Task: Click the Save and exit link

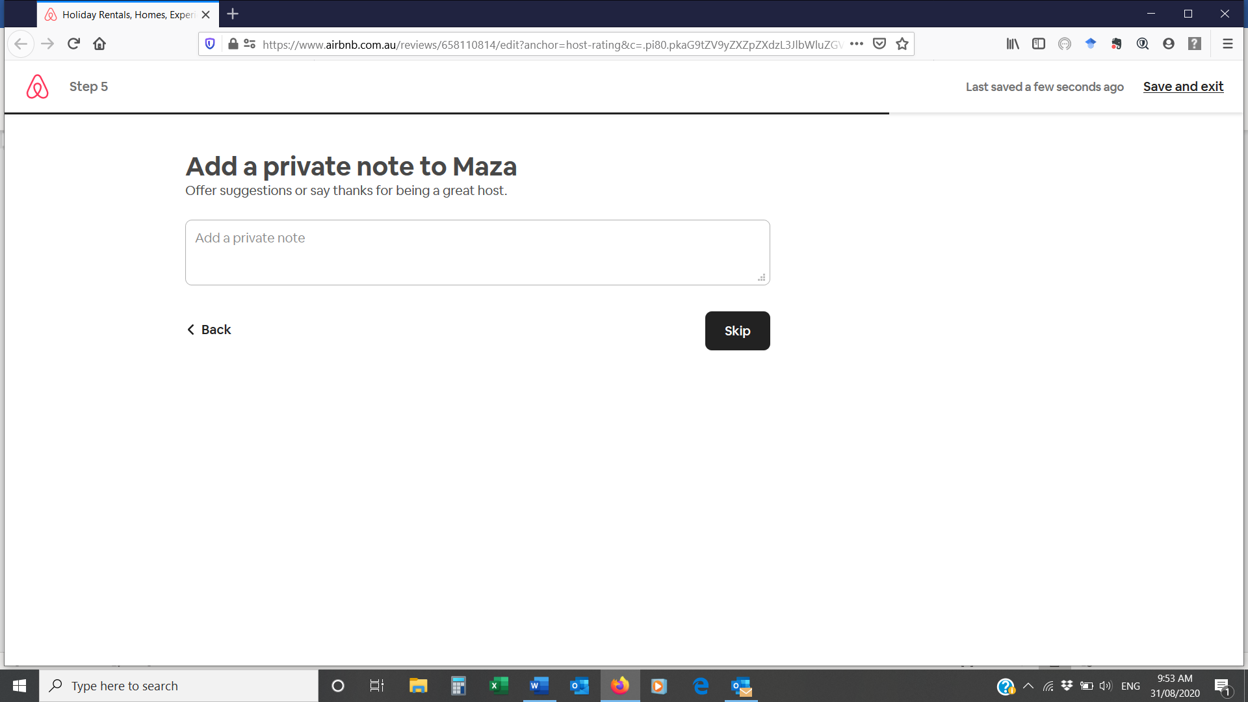Action: [1183, 86]
